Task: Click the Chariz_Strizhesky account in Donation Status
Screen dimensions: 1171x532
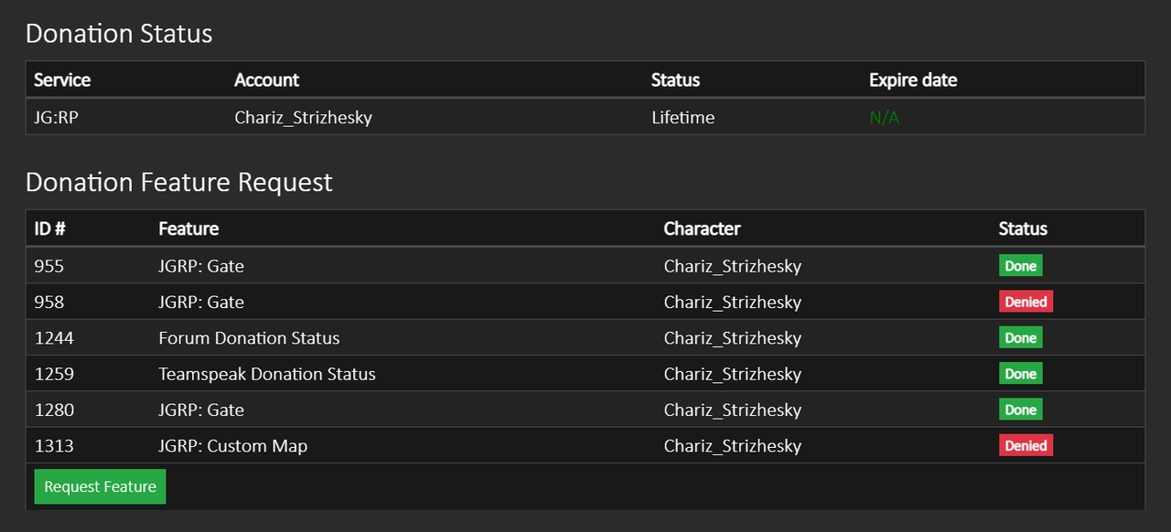Action: click(303, 117)
